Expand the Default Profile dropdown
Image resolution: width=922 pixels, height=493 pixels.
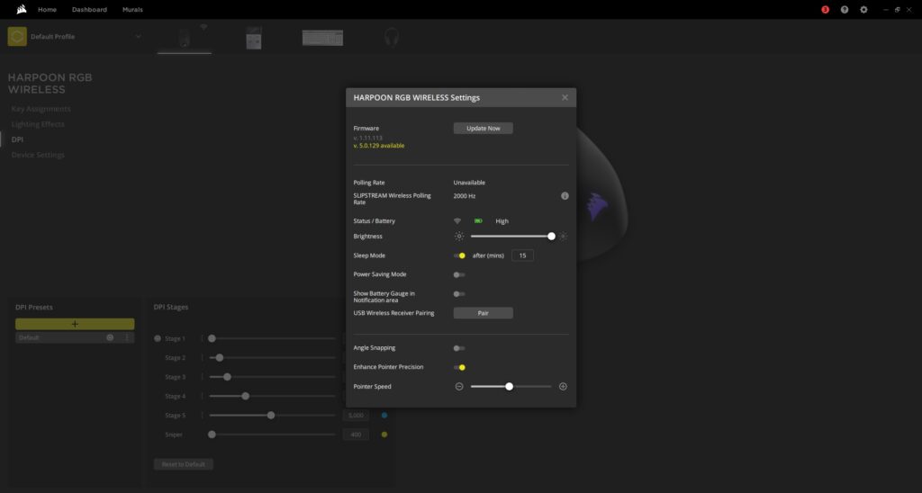click(138, 37)
